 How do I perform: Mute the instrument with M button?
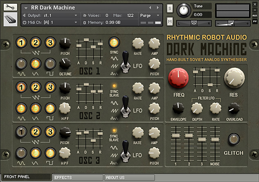(170, 21)
